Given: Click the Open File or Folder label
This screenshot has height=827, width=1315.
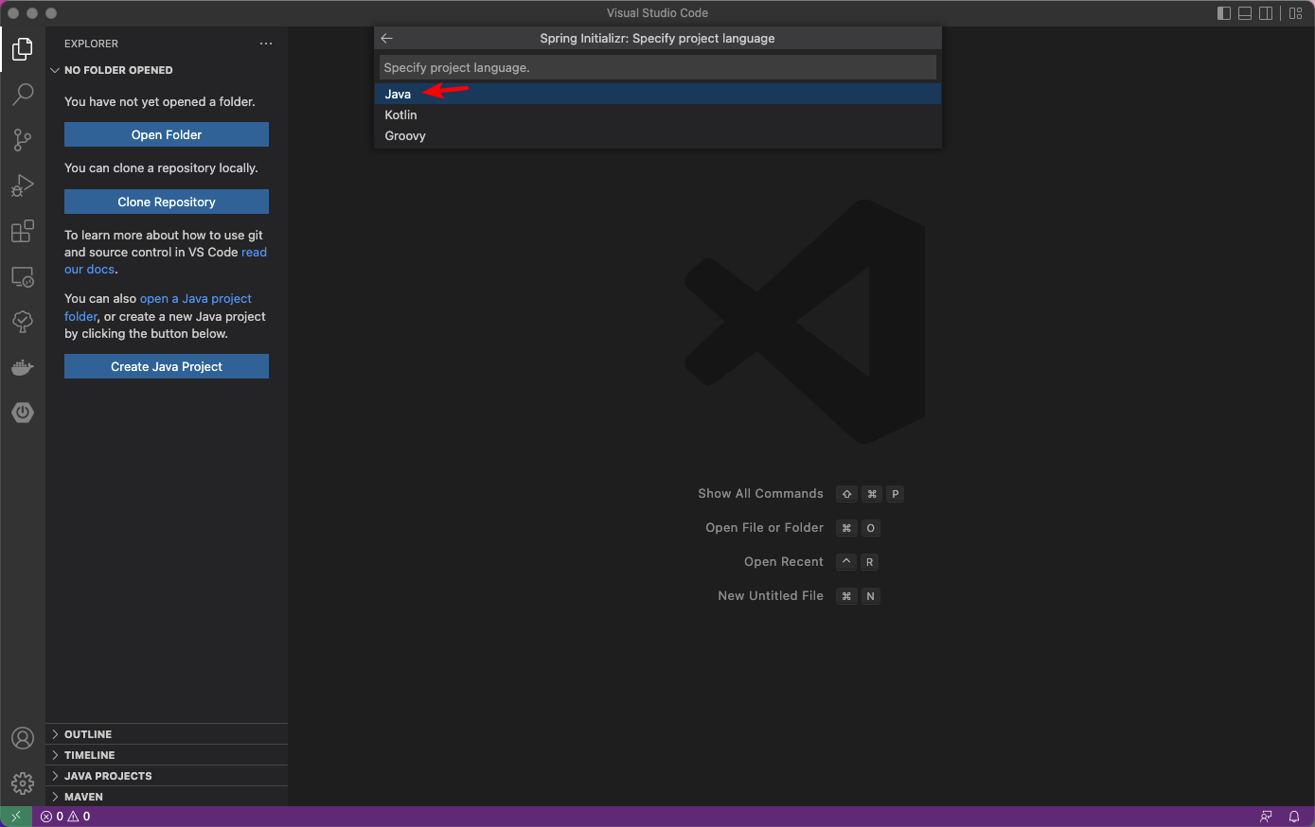Looking at the screenshot, I should [x=764, y=528].
